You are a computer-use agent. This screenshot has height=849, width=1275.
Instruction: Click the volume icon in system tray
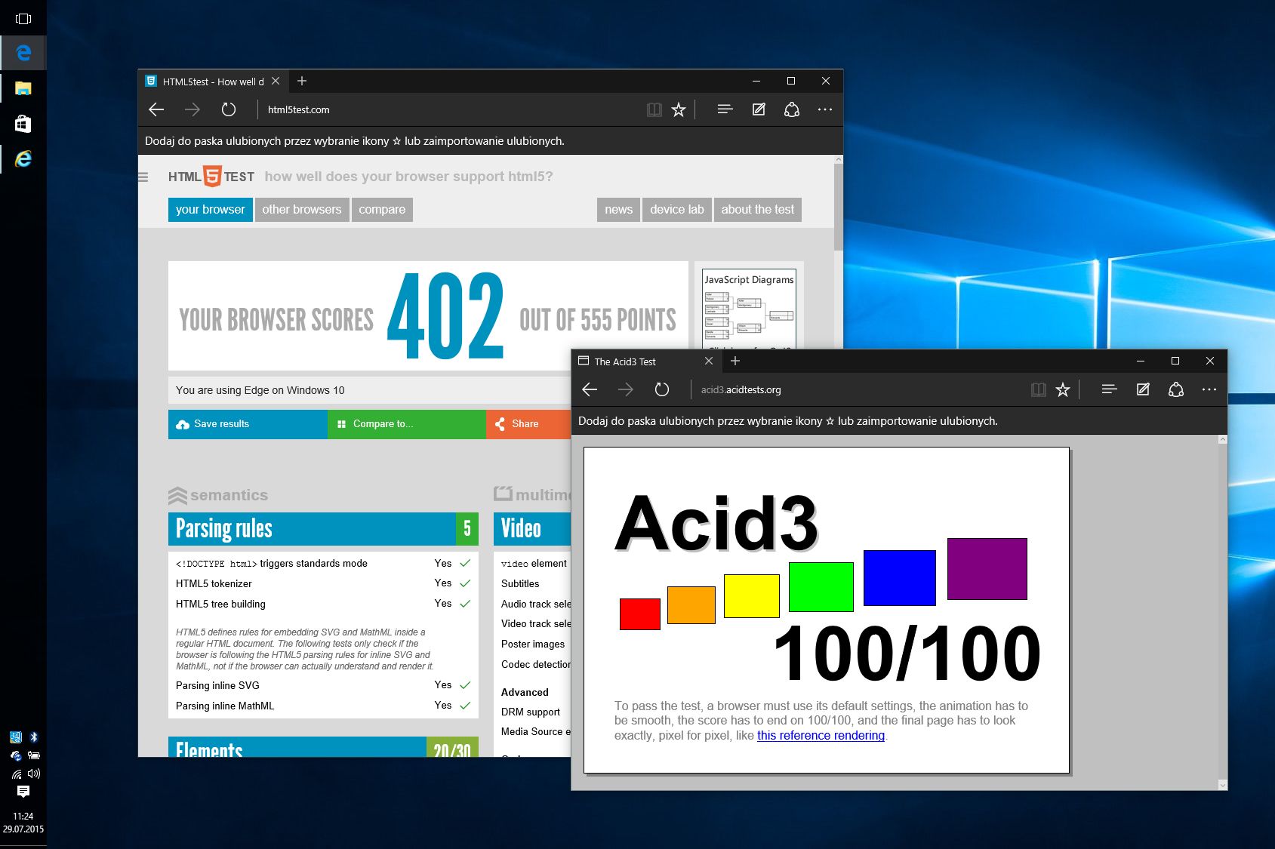pos(34,774)
